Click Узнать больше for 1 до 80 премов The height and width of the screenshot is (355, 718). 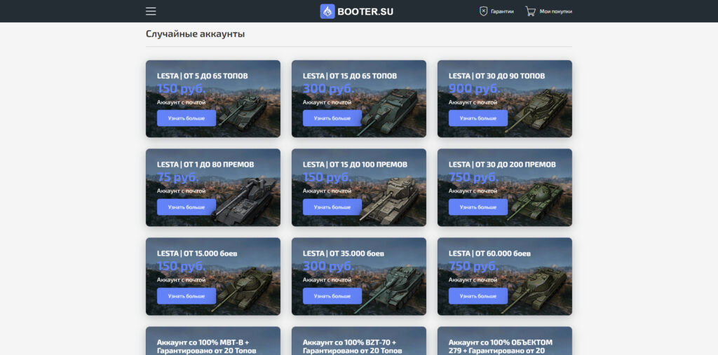[187, 207]
